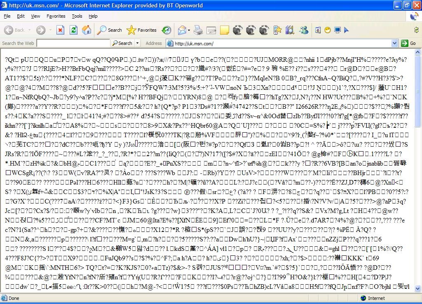Open the Search pane from the toolbar
This screenshot has width=422, height=304.
coord(109,30)
